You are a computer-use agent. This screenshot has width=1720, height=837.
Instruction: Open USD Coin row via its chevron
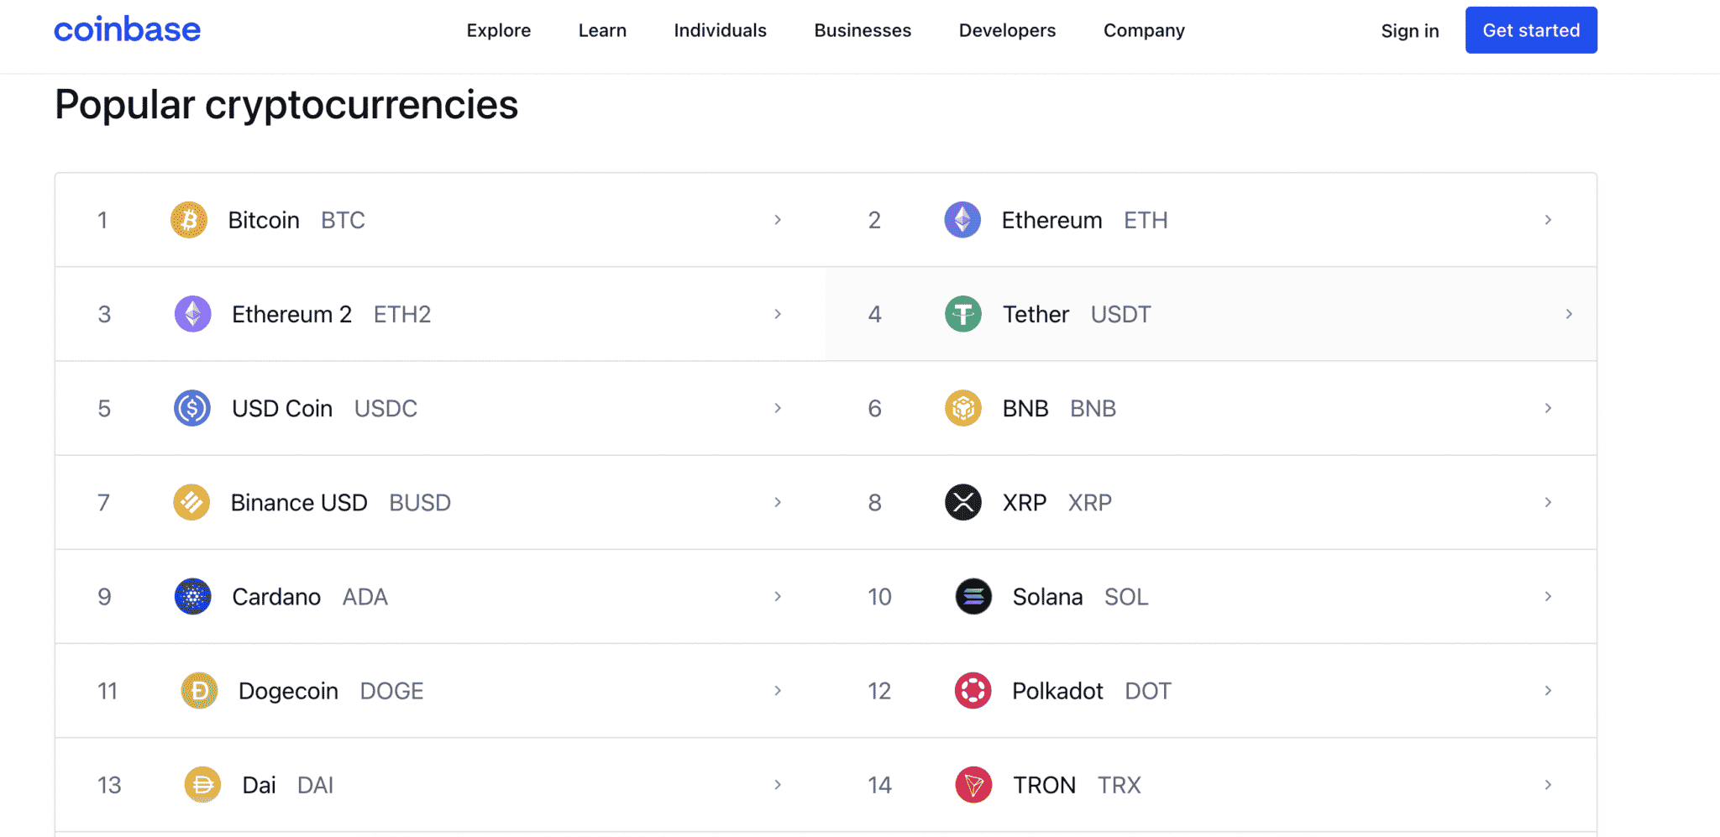click(x=778, y=408)
